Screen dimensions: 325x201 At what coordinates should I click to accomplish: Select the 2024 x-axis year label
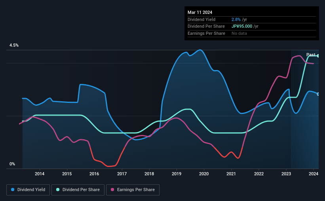pos(314,174)
